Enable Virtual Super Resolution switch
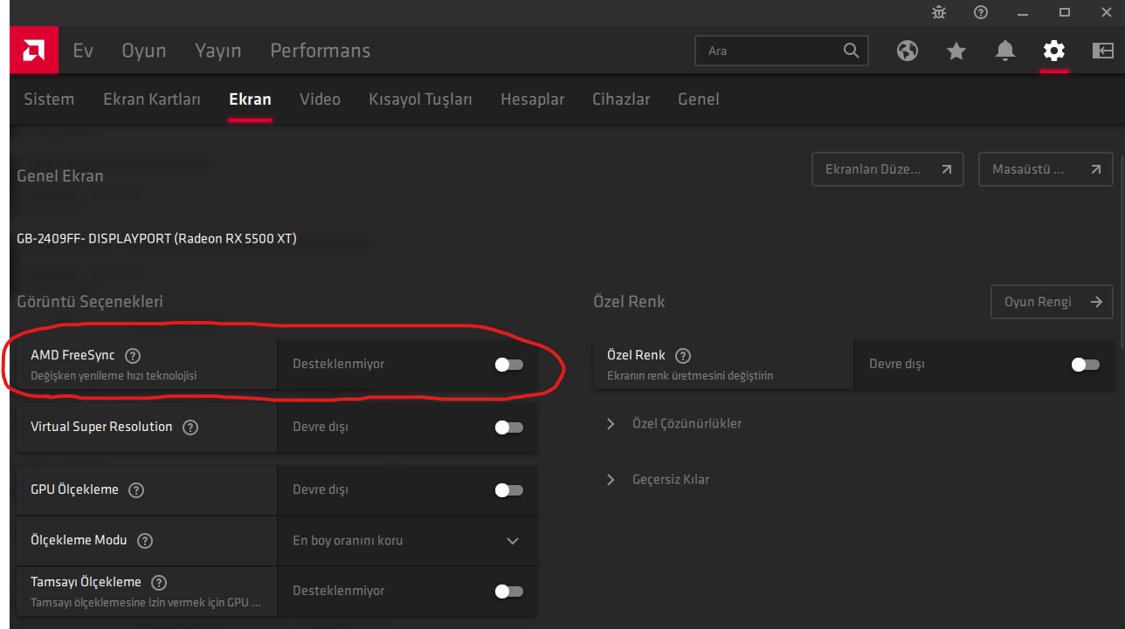This screenshot has width=1125, height=629. coord(508,427)
